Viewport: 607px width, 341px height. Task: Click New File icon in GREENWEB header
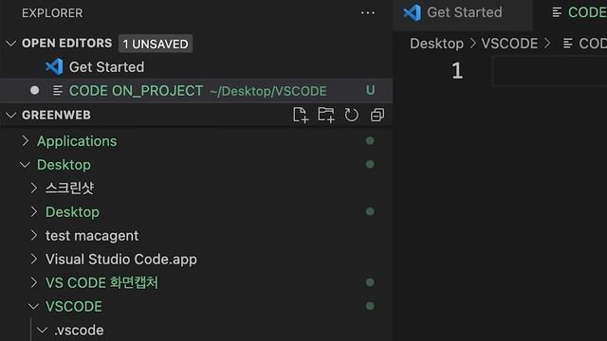301,115
